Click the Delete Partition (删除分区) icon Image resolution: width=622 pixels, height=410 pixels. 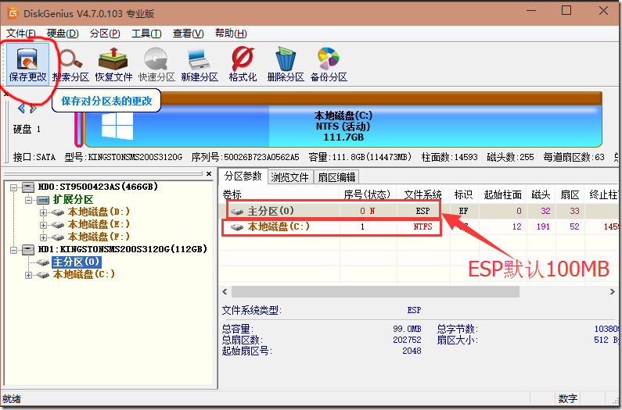point(286,64)
